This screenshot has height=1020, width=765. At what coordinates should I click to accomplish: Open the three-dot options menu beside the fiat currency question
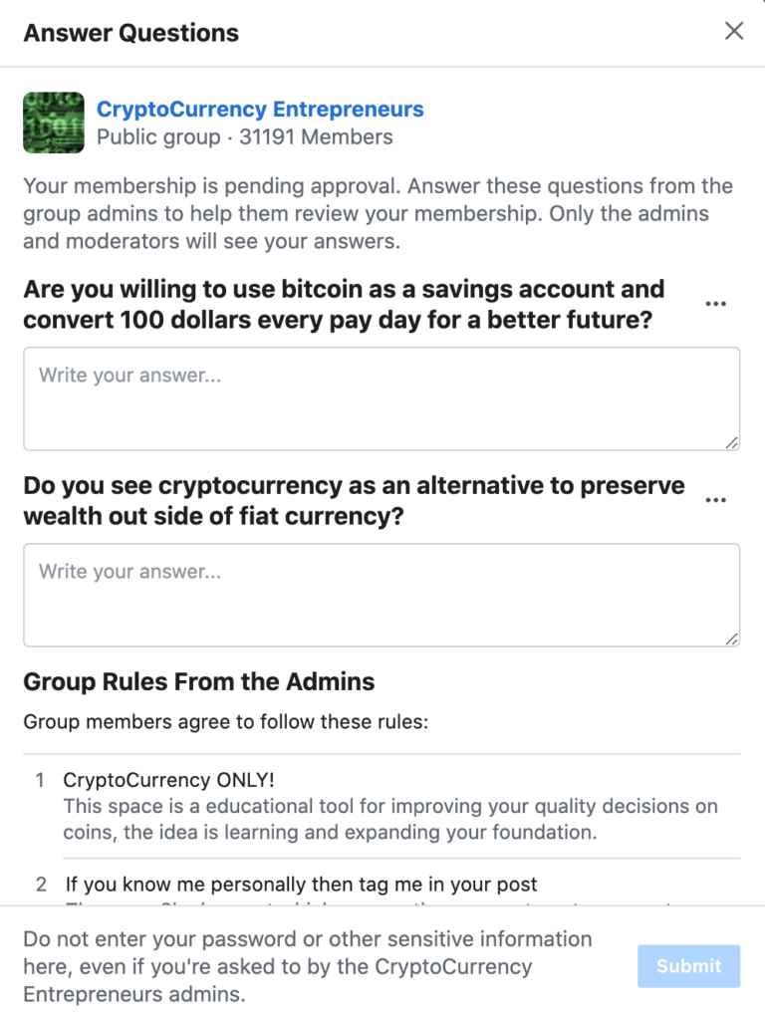(x=715, y=500)
